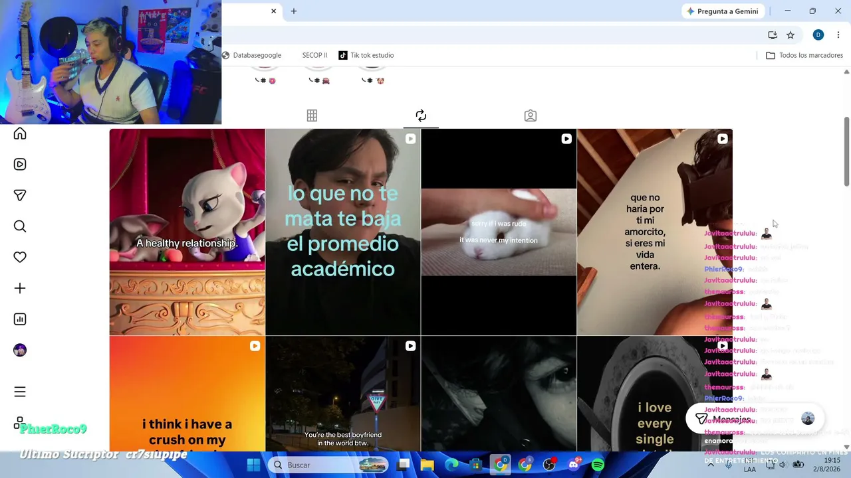Open 'lo que no te mata' reel thumbnail
The width and height of the screenshot is (851, 478).
[x=343, y=232]
